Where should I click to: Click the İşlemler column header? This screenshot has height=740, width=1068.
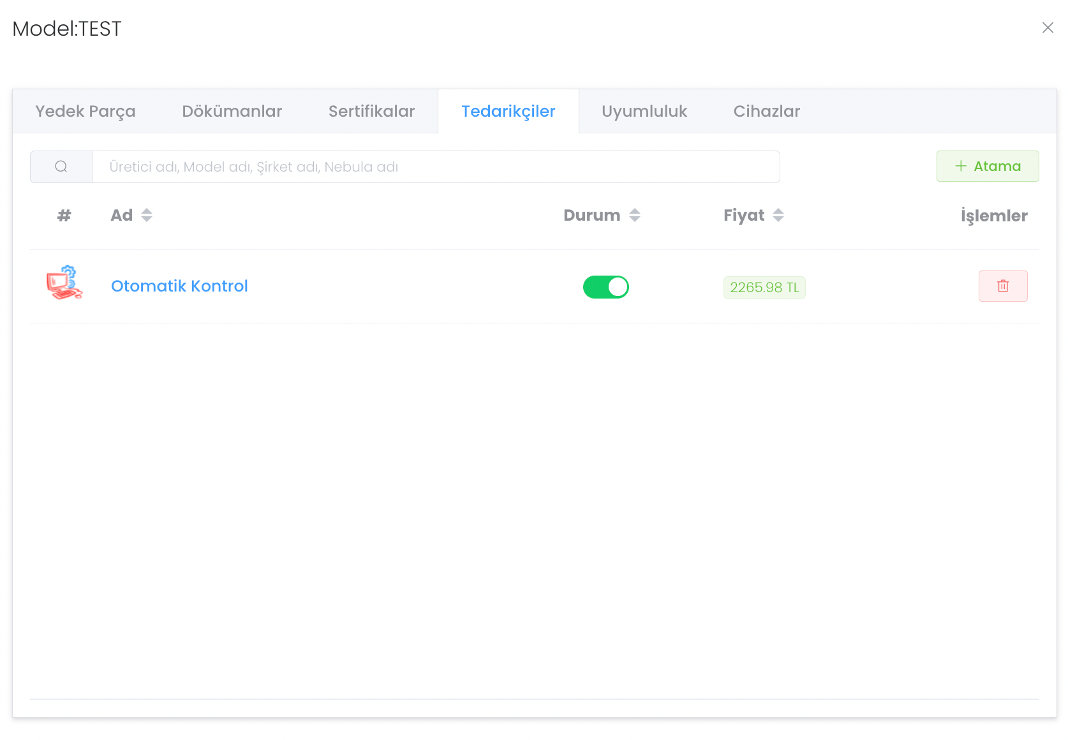(993, 216)
